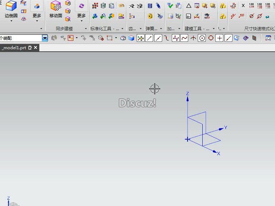
Task: Toggle Arc Center snap option
Action: pos(202,38)
